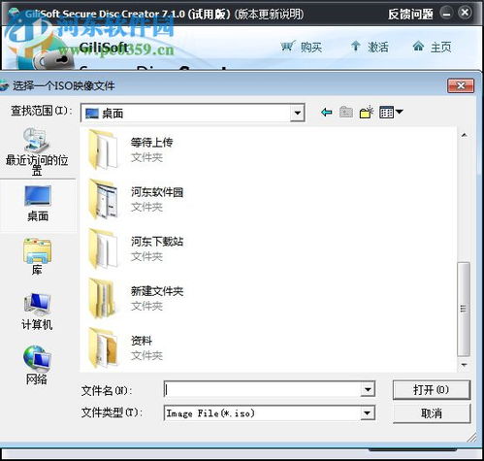The image size is (484, 461).
Task: Click the 打开(O) open button
Action: pos(432,389)
